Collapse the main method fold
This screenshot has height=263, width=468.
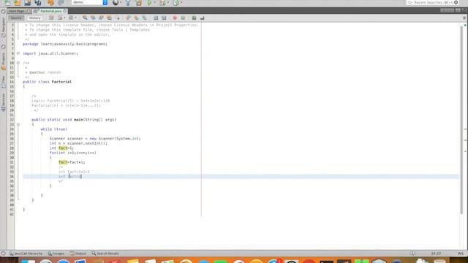18,124
